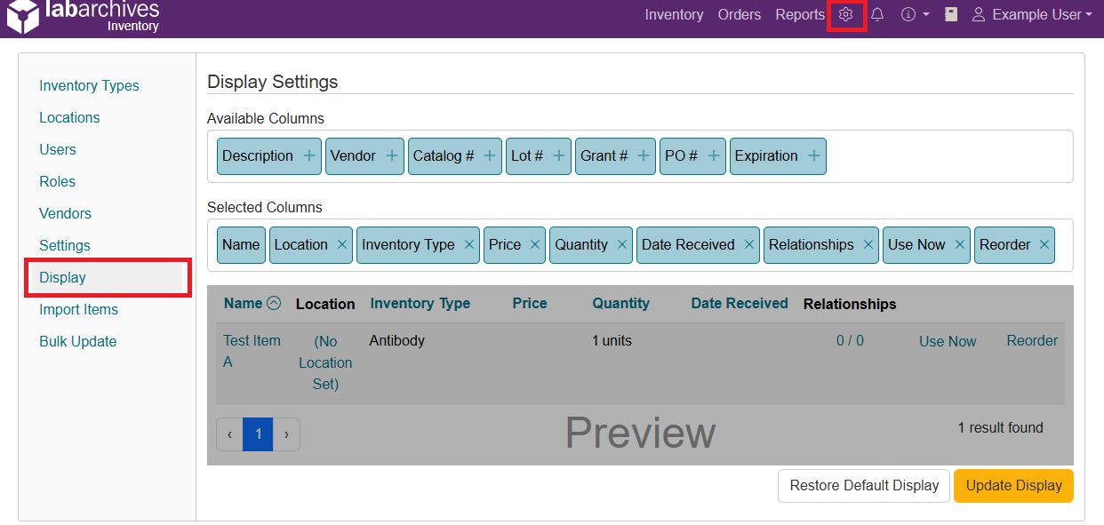Add the Description column with plus icon
Viewport: 1104px width, 525px height.
308,156
